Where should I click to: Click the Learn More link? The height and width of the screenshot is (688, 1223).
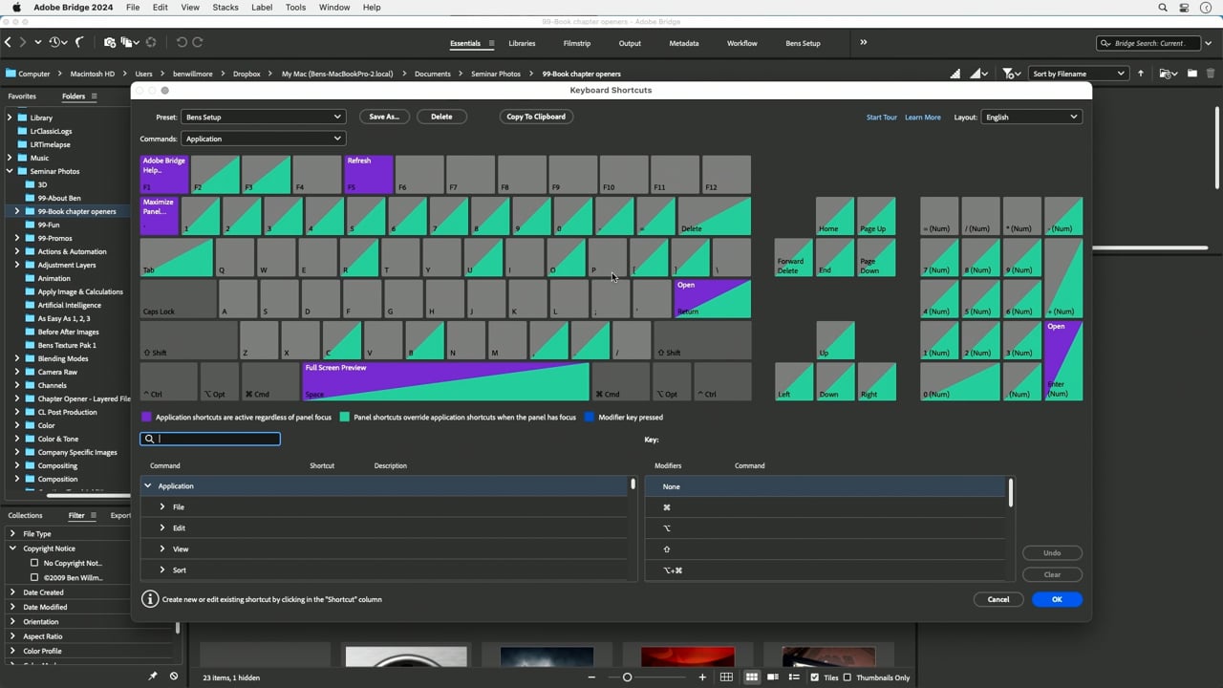pos(923,118)
